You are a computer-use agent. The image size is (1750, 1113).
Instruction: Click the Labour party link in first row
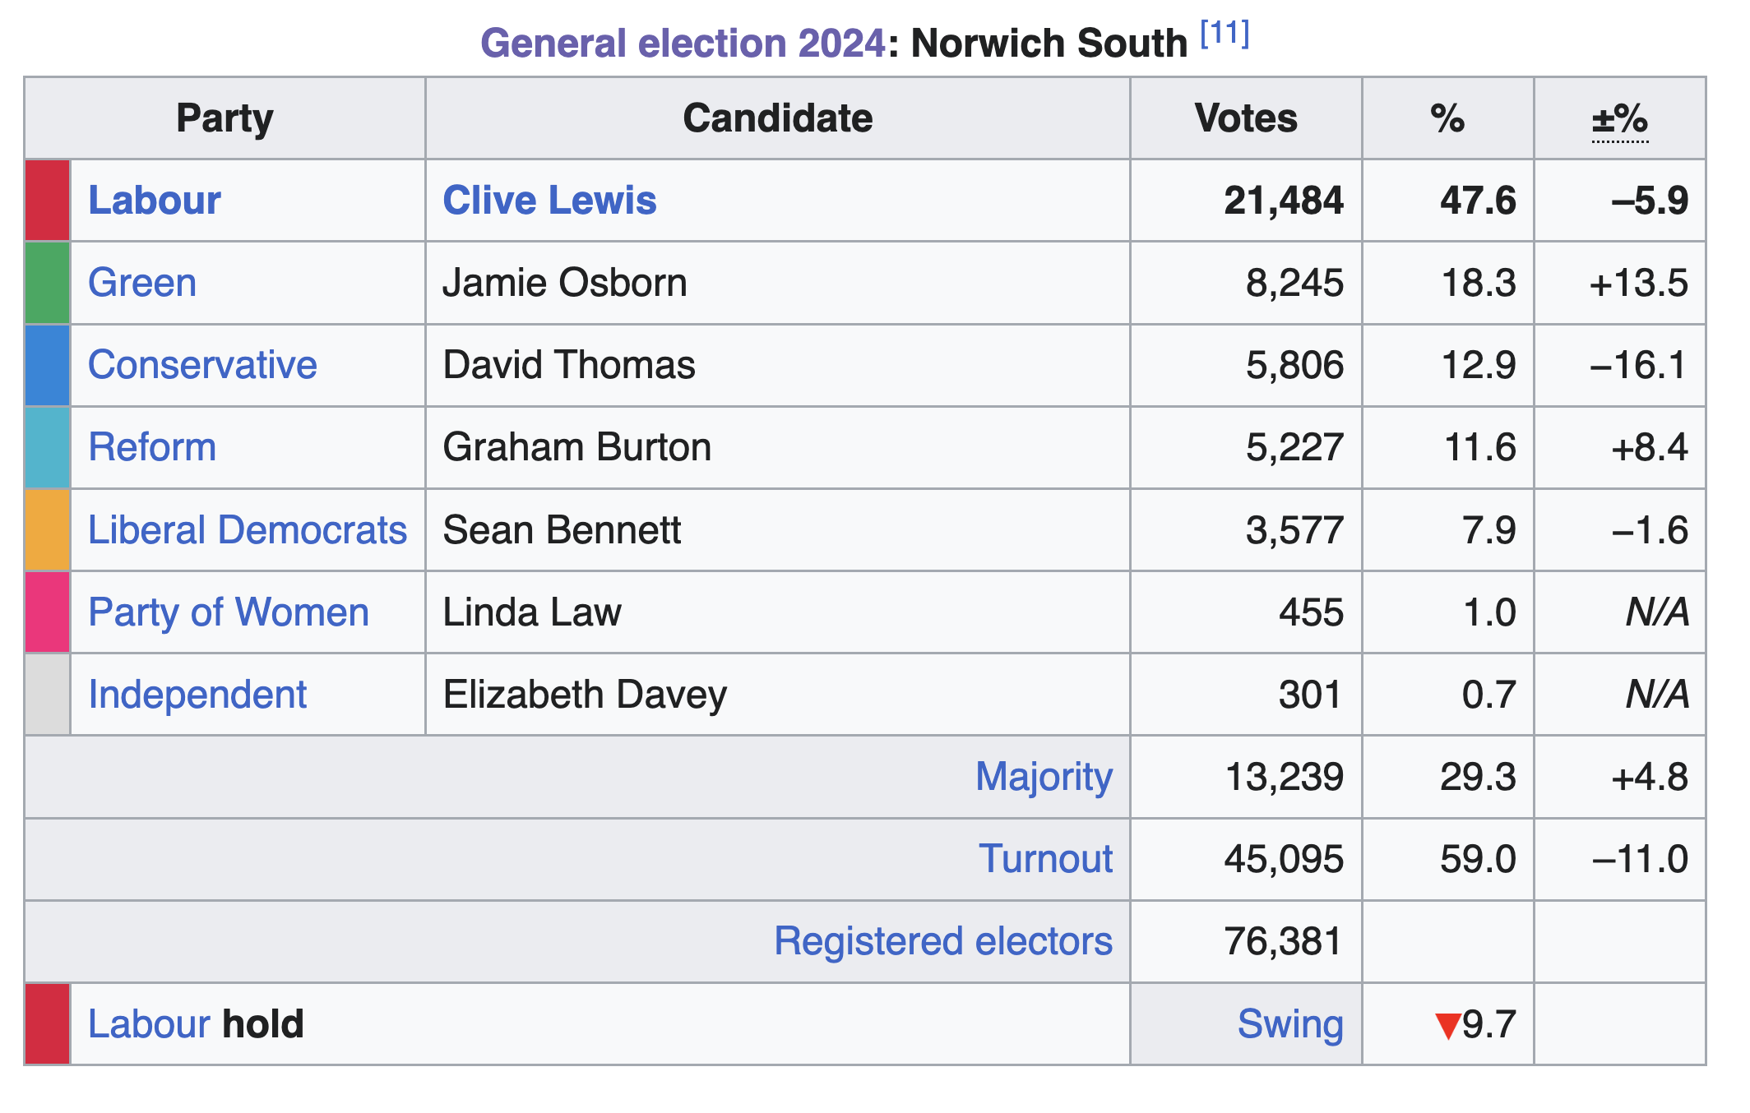(155, 201)
